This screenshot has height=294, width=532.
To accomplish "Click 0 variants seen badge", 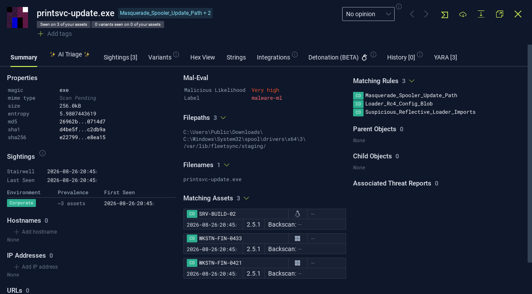I will (x=128, y=24).
